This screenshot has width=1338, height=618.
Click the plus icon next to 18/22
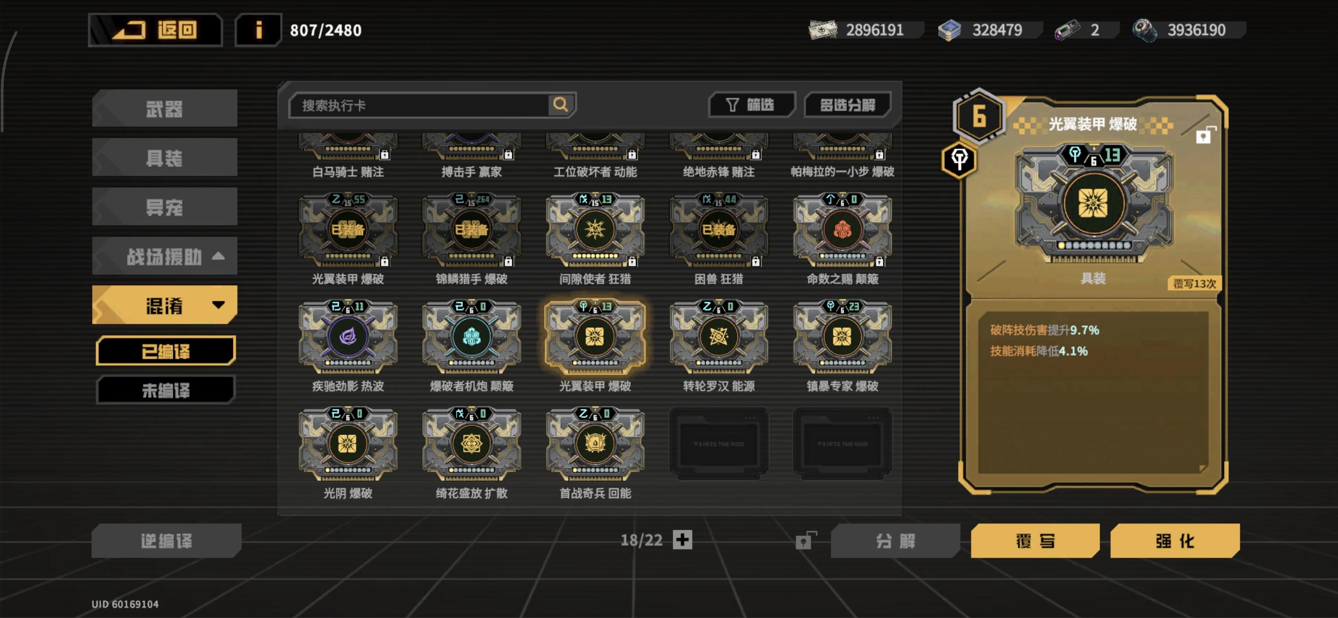[x=682, y=539]
